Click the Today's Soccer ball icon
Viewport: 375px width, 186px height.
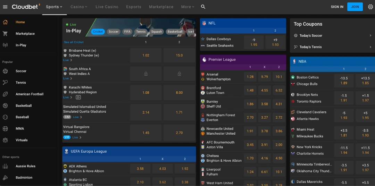[295, 36]
